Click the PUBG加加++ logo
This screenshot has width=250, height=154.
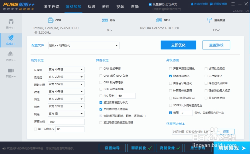pos(19,6)
